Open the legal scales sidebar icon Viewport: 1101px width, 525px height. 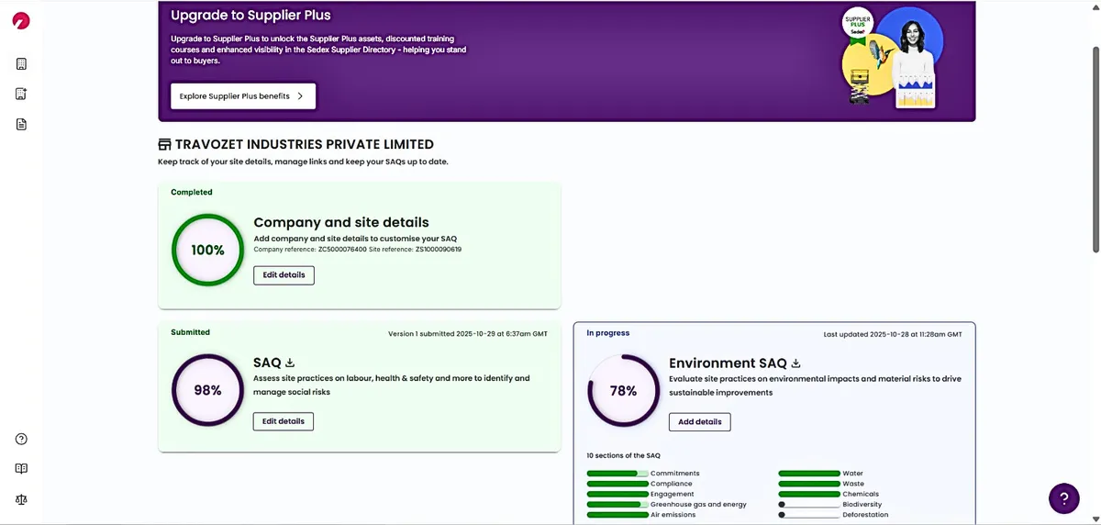21,499
